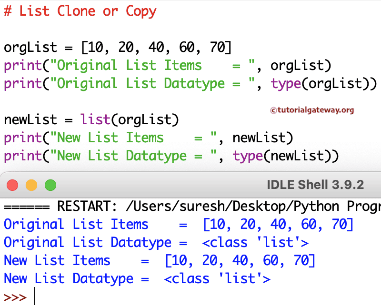Click the IDLE Shell 3.9.2 title bar
Image resolution: width=381 pixels, height=306 pixels.
click(315, 185)
